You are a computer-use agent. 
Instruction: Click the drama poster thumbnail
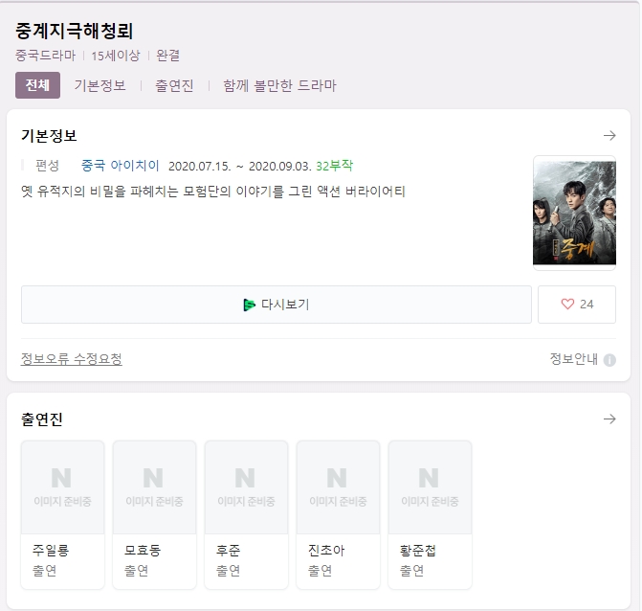tap(574, 213)
